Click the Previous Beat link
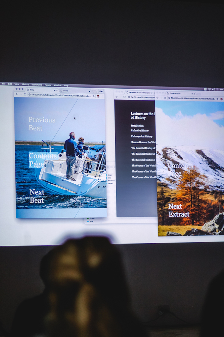The width and height of the screenshot is (224, 337). point(42,124)
